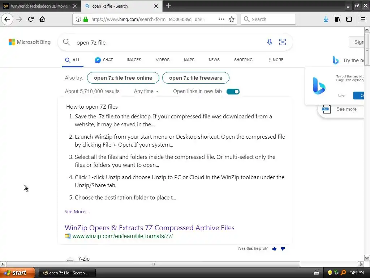Click the thumbs up helpful icon
The width and height of the screenshot is (370, 278).
(274, 248)
